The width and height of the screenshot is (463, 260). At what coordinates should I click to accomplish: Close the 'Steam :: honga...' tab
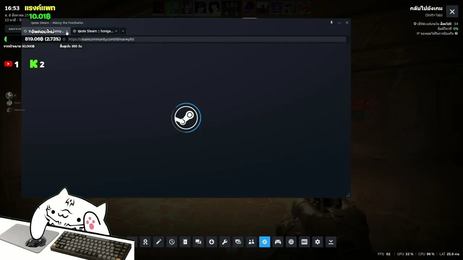116,31
